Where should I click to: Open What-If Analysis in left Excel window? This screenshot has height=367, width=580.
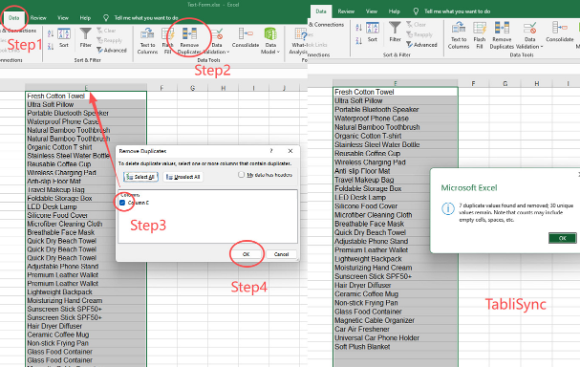tap(299, 41)
